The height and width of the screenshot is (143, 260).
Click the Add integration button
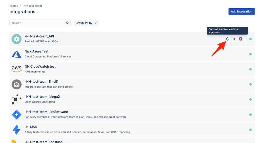point(242,11)
